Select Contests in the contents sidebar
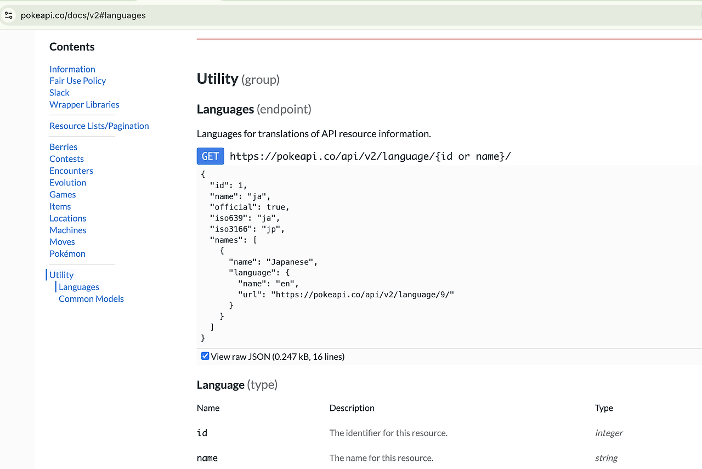 [66, 159]
